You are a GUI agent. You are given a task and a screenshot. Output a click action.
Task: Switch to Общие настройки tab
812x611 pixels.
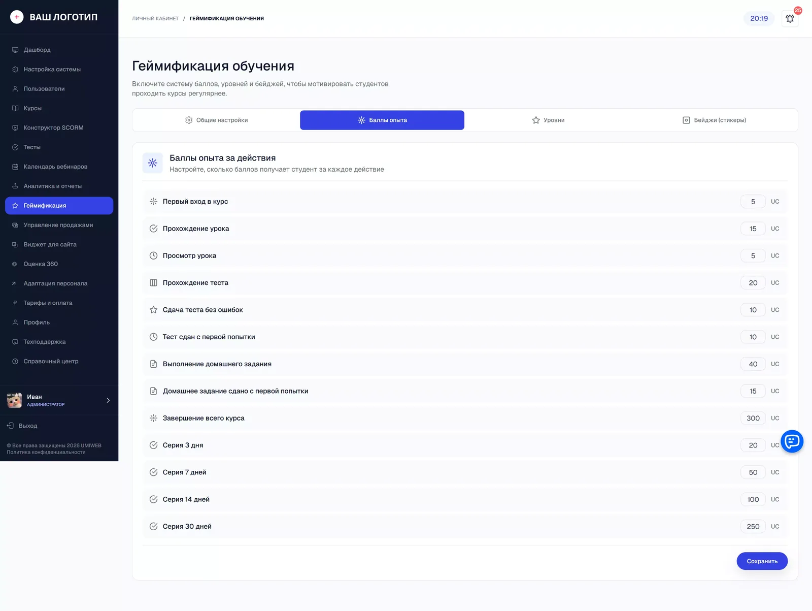tap(216, 120)
